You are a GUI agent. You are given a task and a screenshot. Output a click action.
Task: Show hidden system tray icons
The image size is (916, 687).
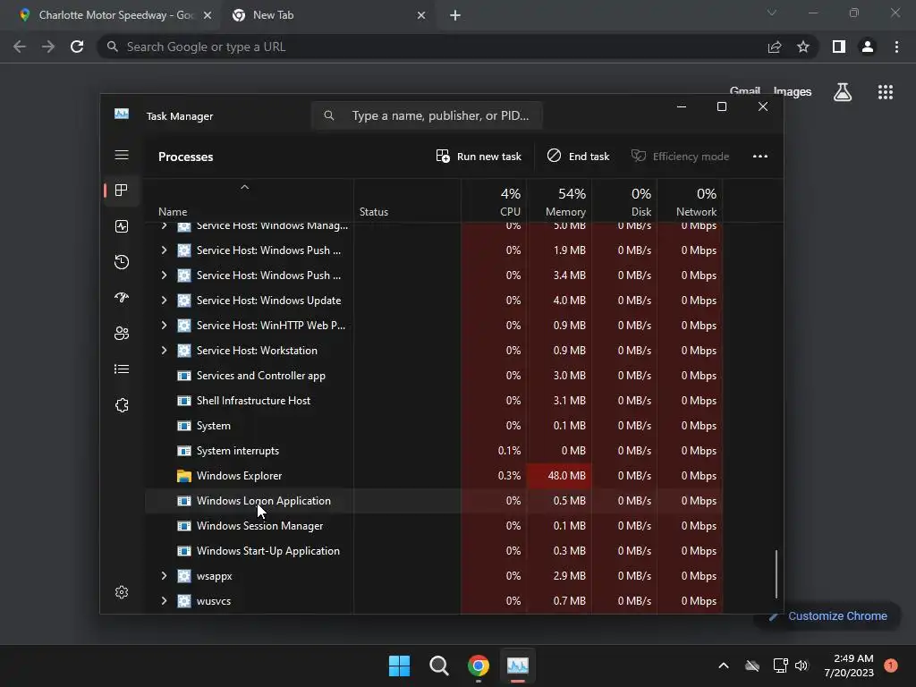tap(723, 666)
